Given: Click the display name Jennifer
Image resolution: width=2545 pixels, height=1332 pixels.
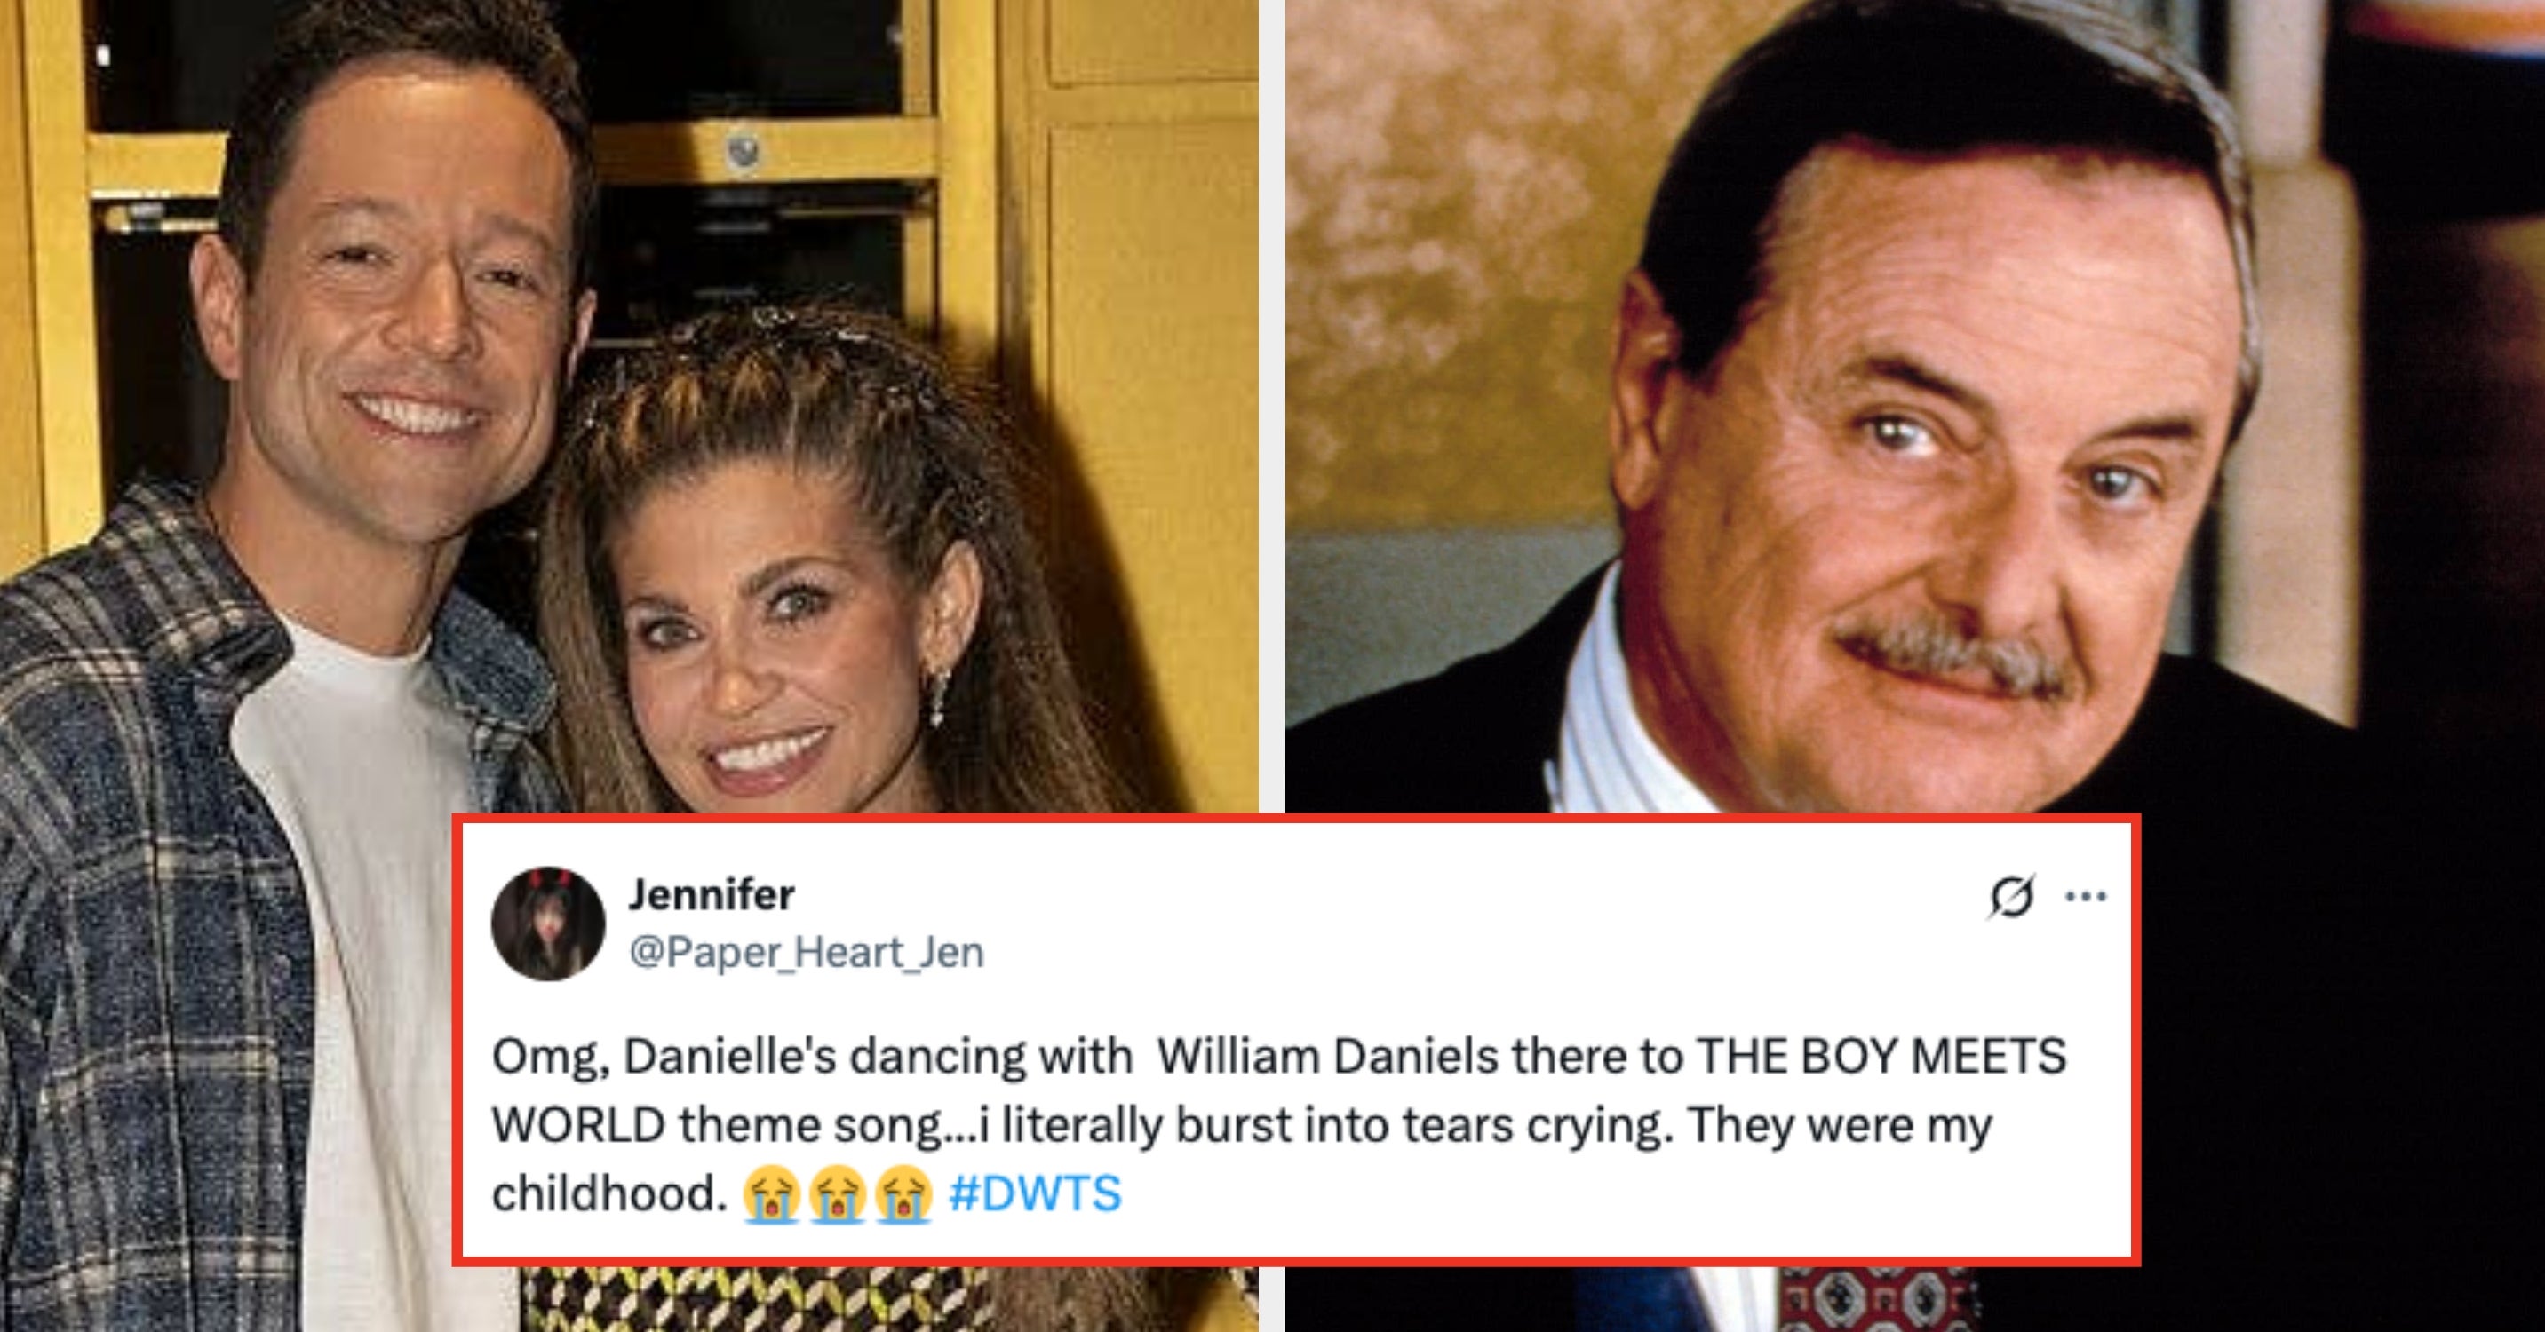Looking at the screenshot, I should coord(712,894).
